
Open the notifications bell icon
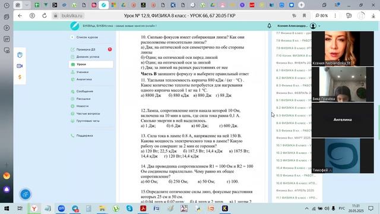pyautogui.click(x=269, y=26)
